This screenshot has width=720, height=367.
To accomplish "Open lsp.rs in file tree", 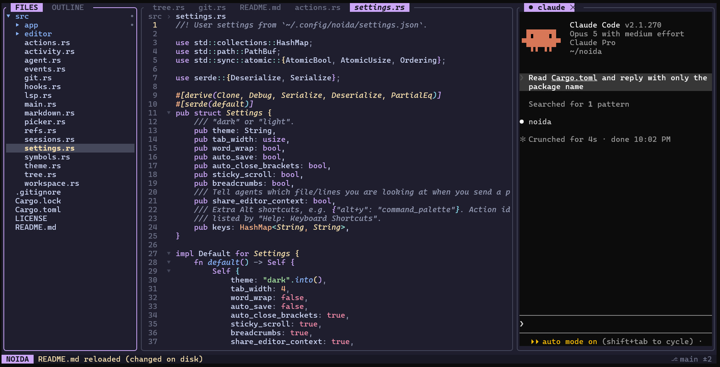I will [38, 95].
